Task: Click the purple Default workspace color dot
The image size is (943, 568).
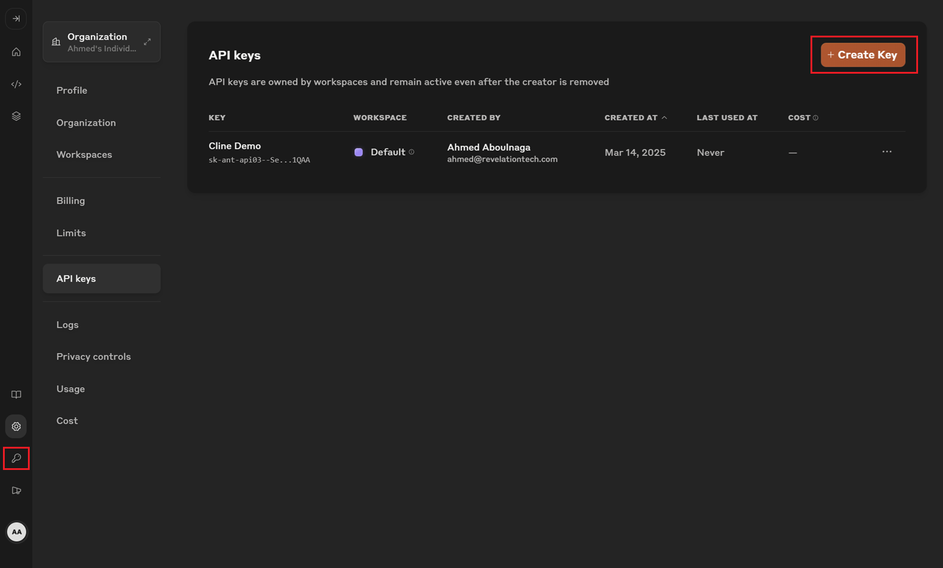Action: 358,152
